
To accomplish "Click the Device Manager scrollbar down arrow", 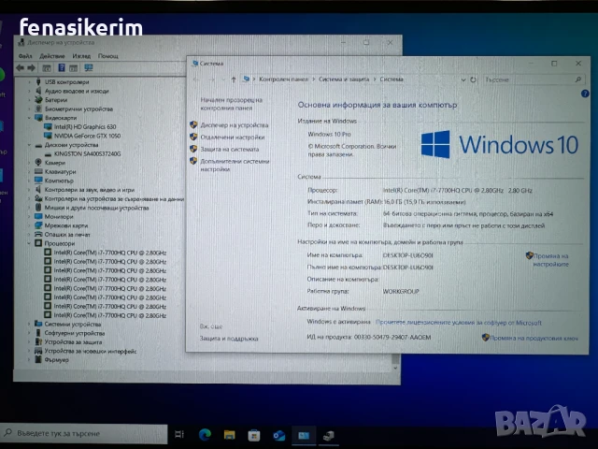I will (395, 368).
